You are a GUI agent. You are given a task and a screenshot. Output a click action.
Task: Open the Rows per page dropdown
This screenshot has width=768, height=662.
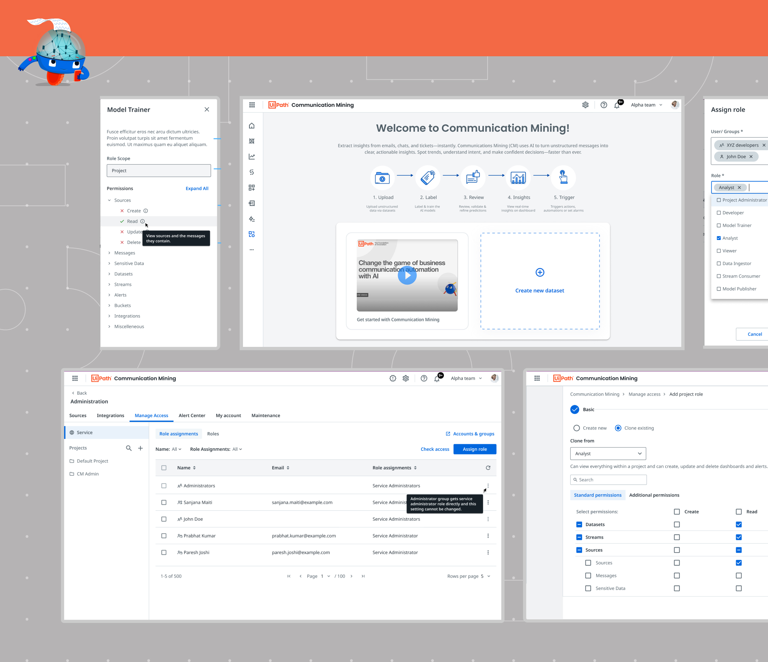coord(485,576)
